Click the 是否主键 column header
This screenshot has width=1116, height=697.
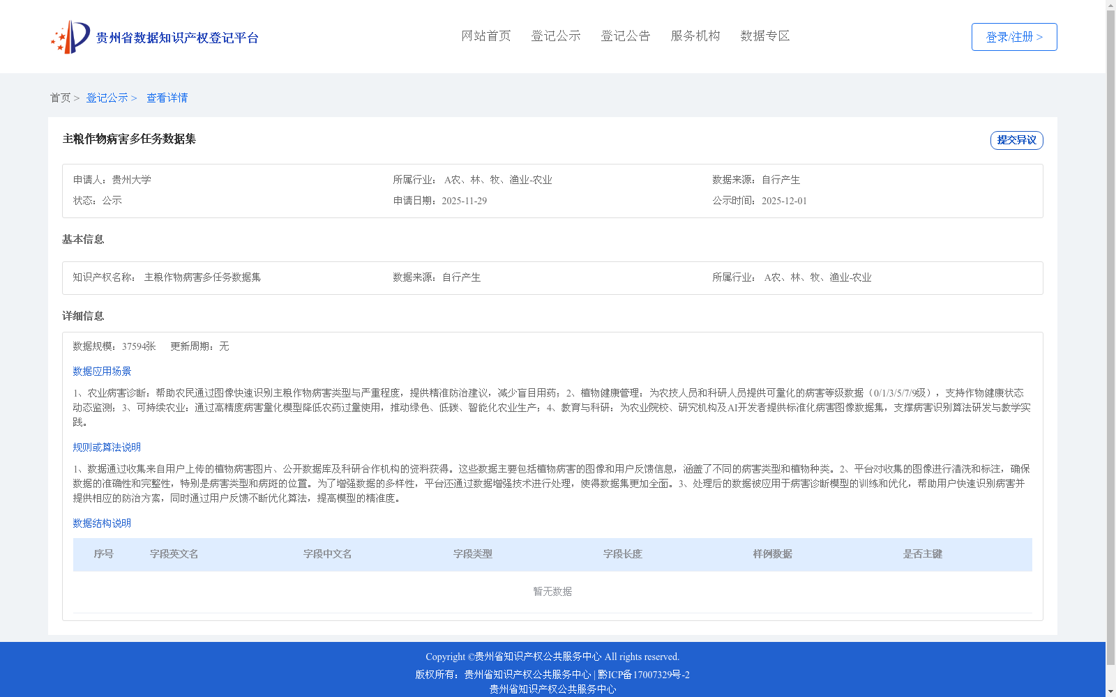923,554
